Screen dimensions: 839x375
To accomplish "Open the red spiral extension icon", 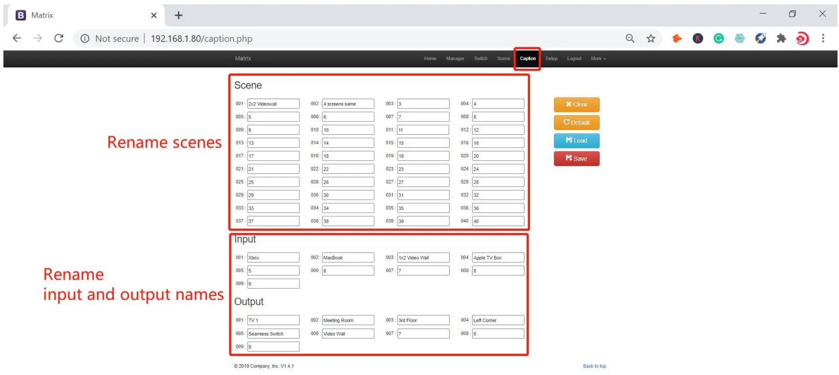I will (802, 38).
